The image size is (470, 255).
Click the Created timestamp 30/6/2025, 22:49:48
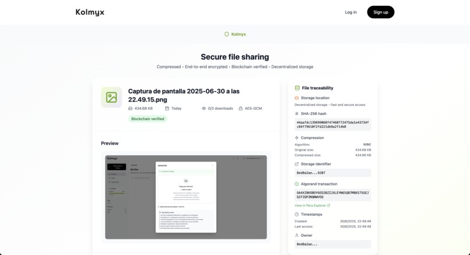(x=356, y=221)
